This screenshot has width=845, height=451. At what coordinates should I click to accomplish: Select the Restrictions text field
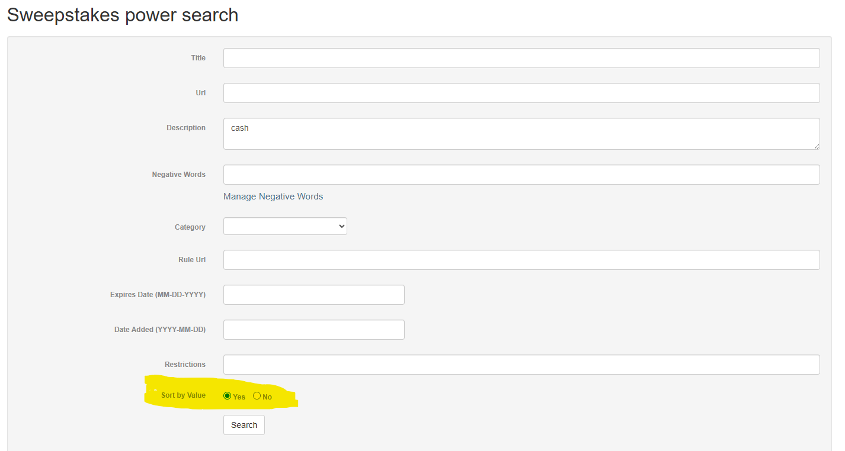click(521, 365)
